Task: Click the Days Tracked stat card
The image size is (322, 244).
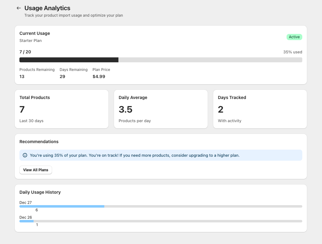Action: point(260,109)
